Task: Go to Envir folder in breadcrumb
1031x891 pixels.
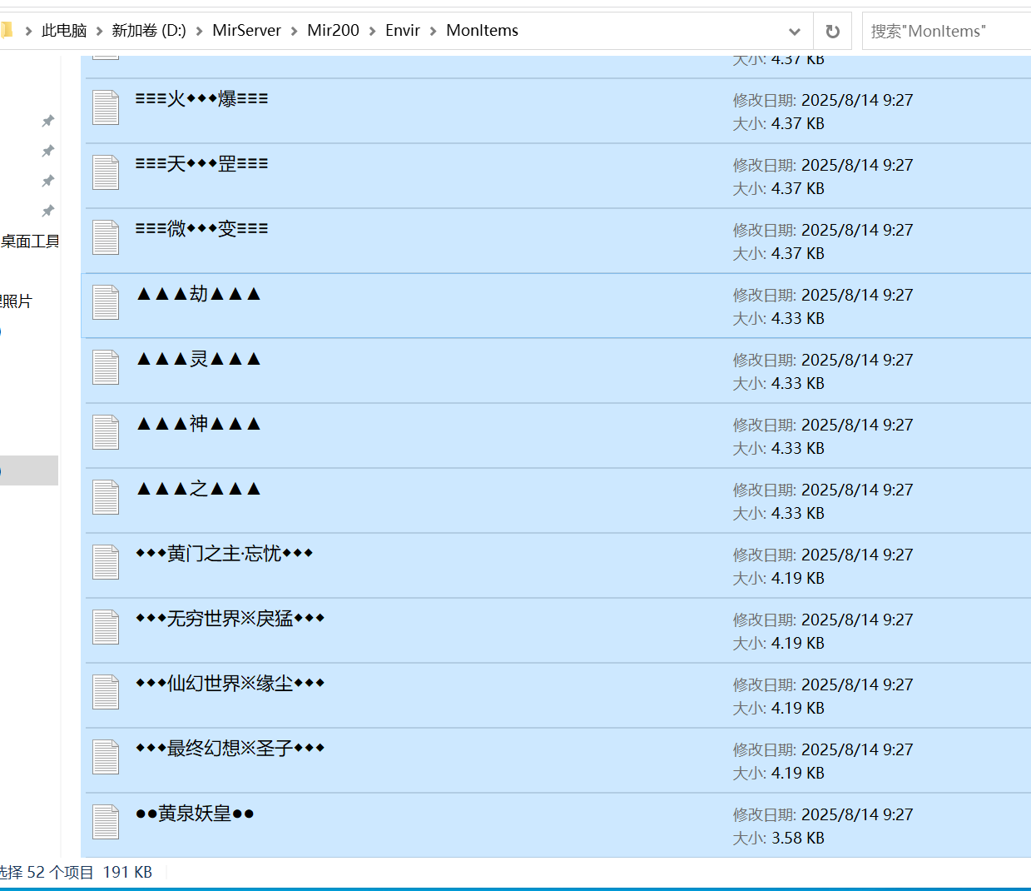Action: click(x=403, y=31)
